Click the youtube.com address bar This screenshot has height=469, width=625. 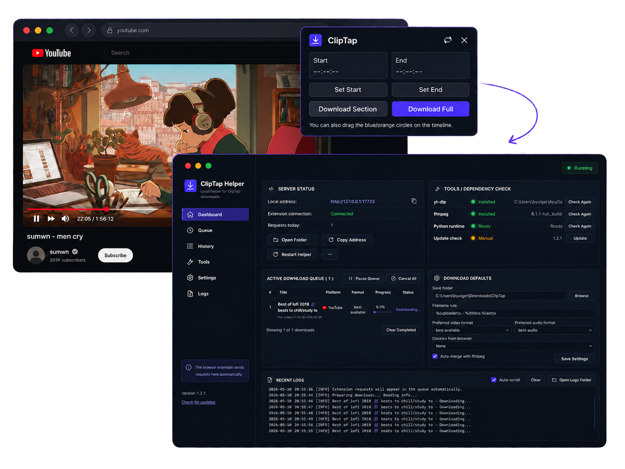click(x=201, y=30)
